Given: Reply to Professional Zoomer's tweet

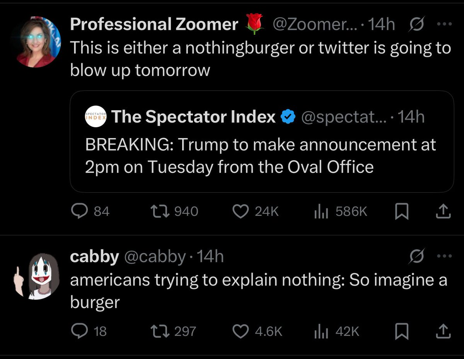Looking at the screenshot, I should tap(80, 211).
